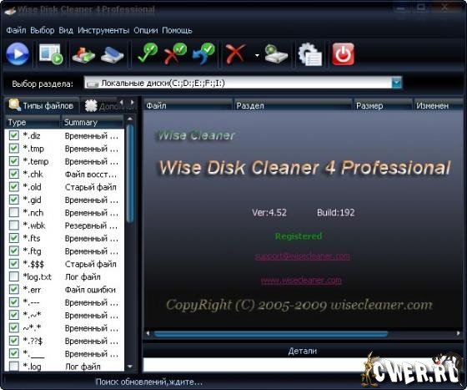Click file types list scroll-down arrow
This screenshot has height=390, width=467.
(x=130, y=367)
